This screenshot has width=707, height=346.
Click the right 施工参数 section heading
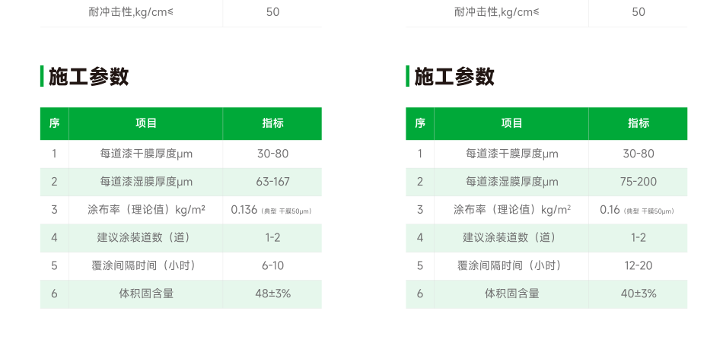coord(454,77)
